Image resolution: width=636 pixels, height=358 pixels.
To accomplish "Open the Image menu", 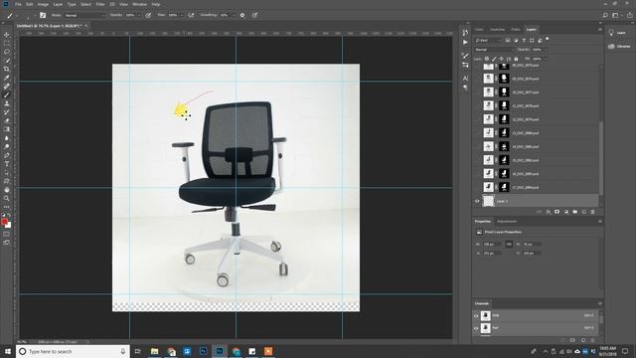I will (43, 4).
